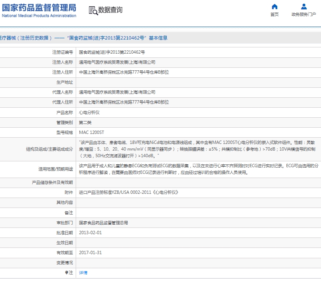Select the 注册人名称 company name value
Screen dimensions: 321x282
click(x=117, y=62)
